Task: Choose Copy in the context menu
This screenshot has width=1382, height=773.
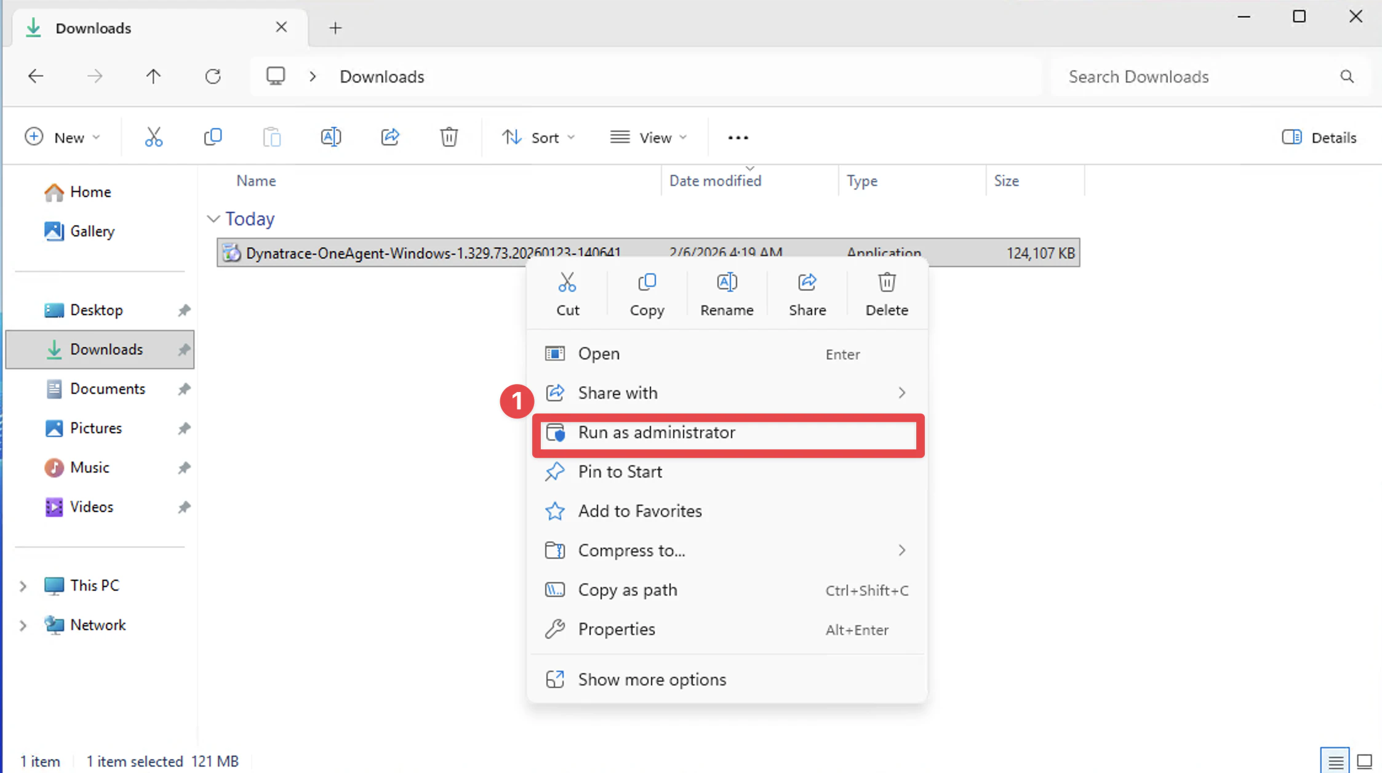Action: pyautogui.click(x=647, y=294)
